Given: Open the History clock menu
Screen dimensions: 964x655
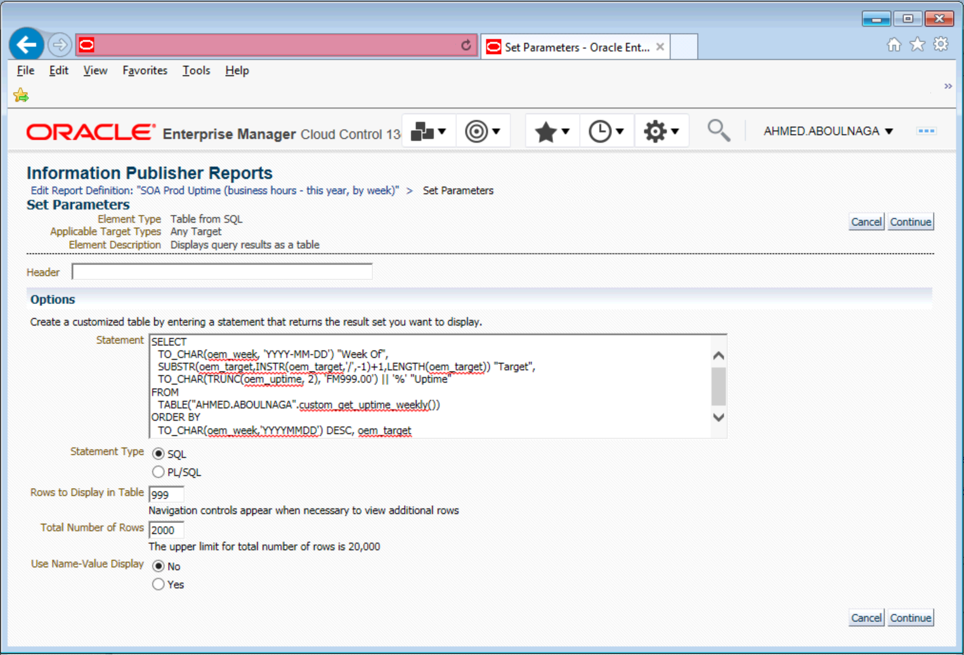Looking at the screenshot, I should click(606, 131).
